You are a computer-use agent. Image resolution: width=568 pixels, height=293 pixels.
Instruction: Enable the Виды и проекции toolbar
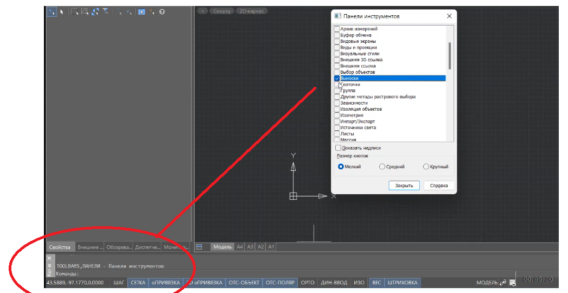pyautogui.click(x=337, y=47)
